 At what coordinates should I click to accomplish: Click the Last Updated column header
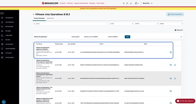[72, 44]
